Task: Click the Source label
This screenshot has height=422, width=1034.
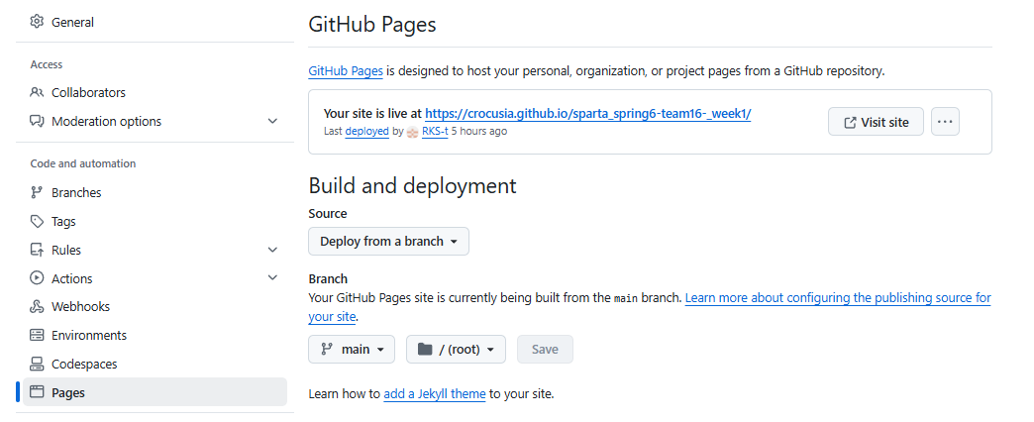Action: tap(328, 214)
